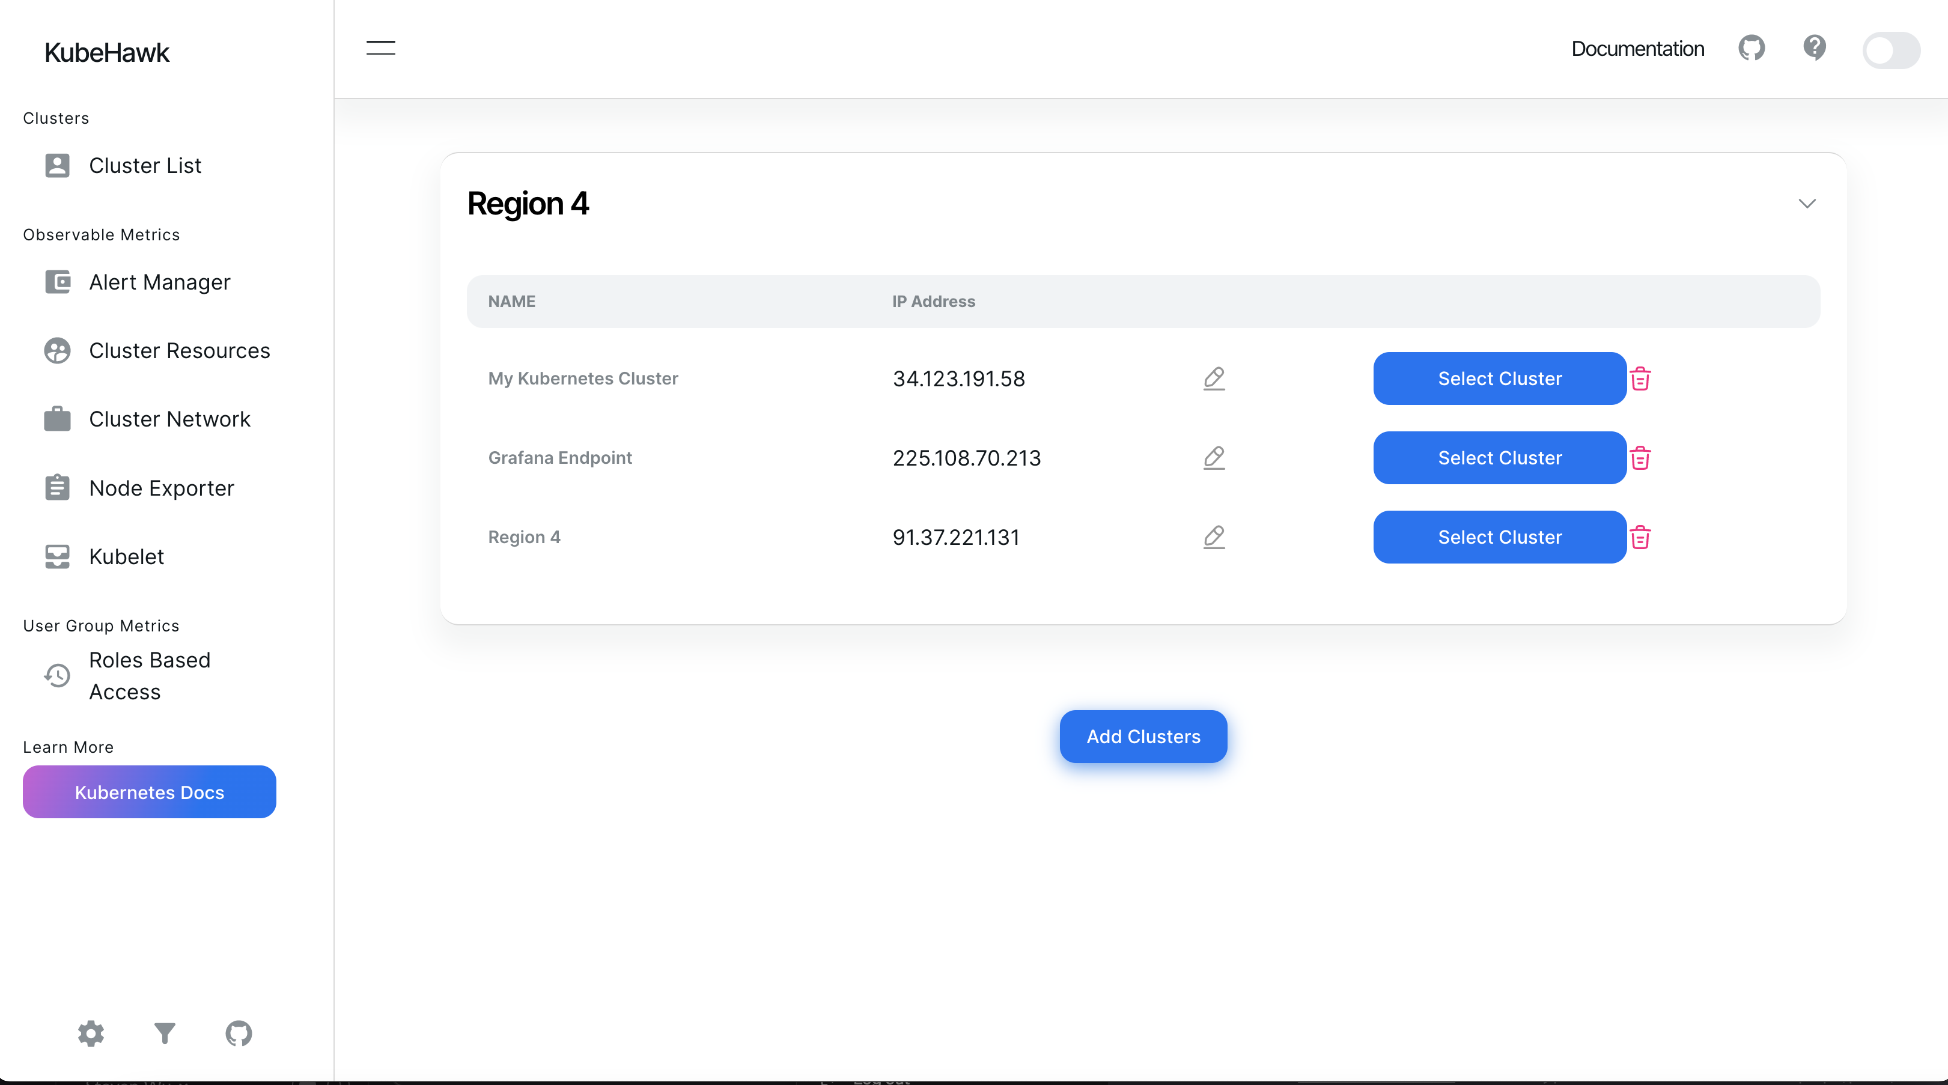The width and height of the screenshot is (1948, 1085).
Task: Open Kubernetes Docs button
Action: 149,792
